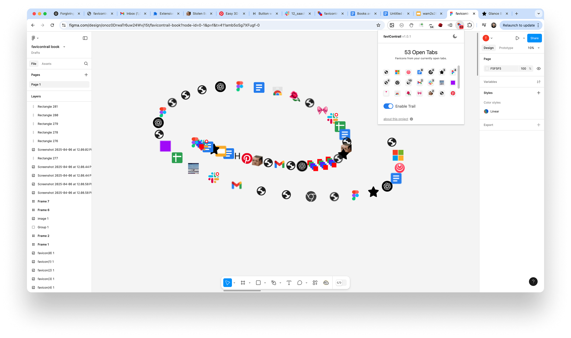
Task: Select the Frame tool in toolbar
Action: [243, 283]
